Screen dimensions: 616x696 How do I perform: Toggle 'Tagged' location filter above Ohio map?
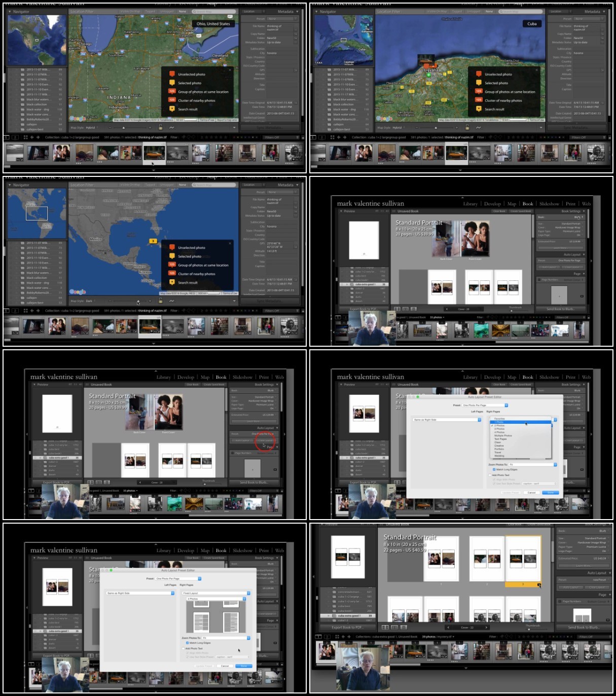tap(150, 11)
